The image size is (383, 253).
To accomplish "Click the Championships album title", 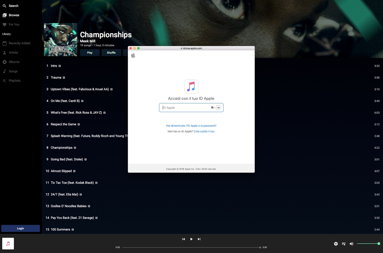I will click(x=106, y=35).
